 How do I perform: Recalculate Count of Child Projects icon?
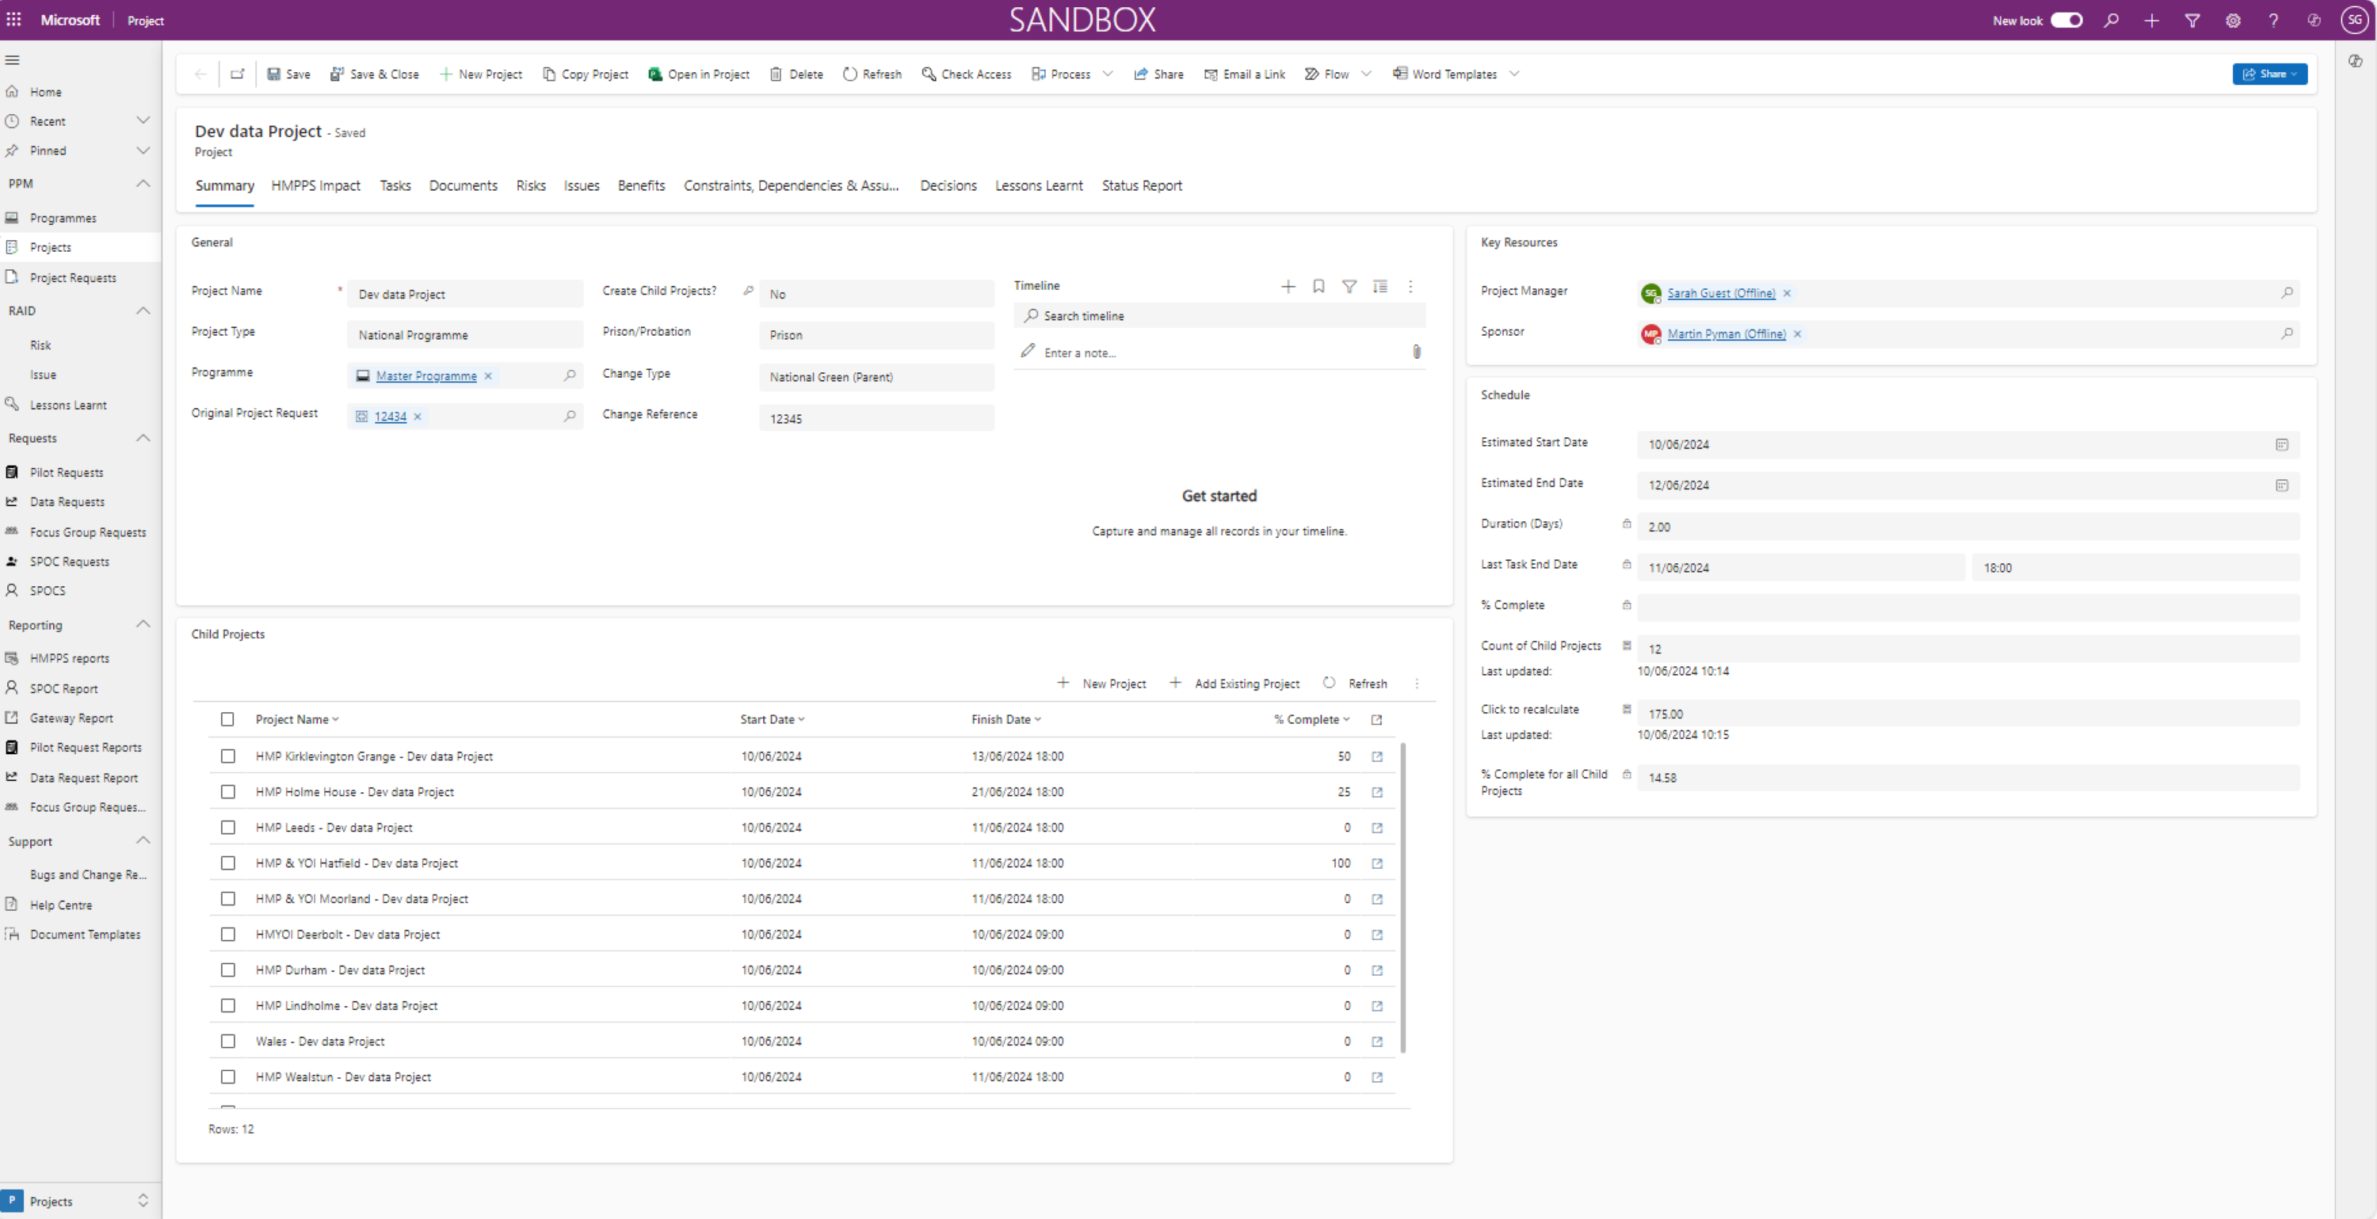pyautogui.click(x=1627, y=646)
